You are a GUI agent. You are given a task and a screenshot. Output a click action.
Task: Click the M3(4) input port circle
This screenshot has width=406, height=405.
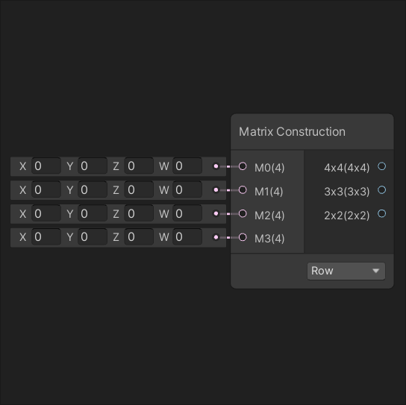tap(243, 237)
